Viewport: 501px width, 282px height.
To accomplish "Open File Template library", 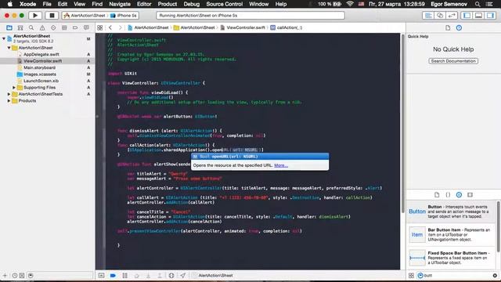I will (437, 195).
